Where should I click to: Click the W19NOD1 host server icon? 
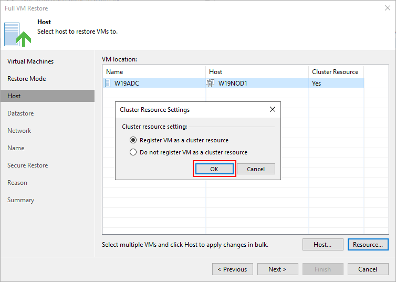pos(211,83)
